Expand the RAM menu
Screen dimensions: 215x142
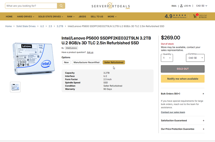click(71, 16)
